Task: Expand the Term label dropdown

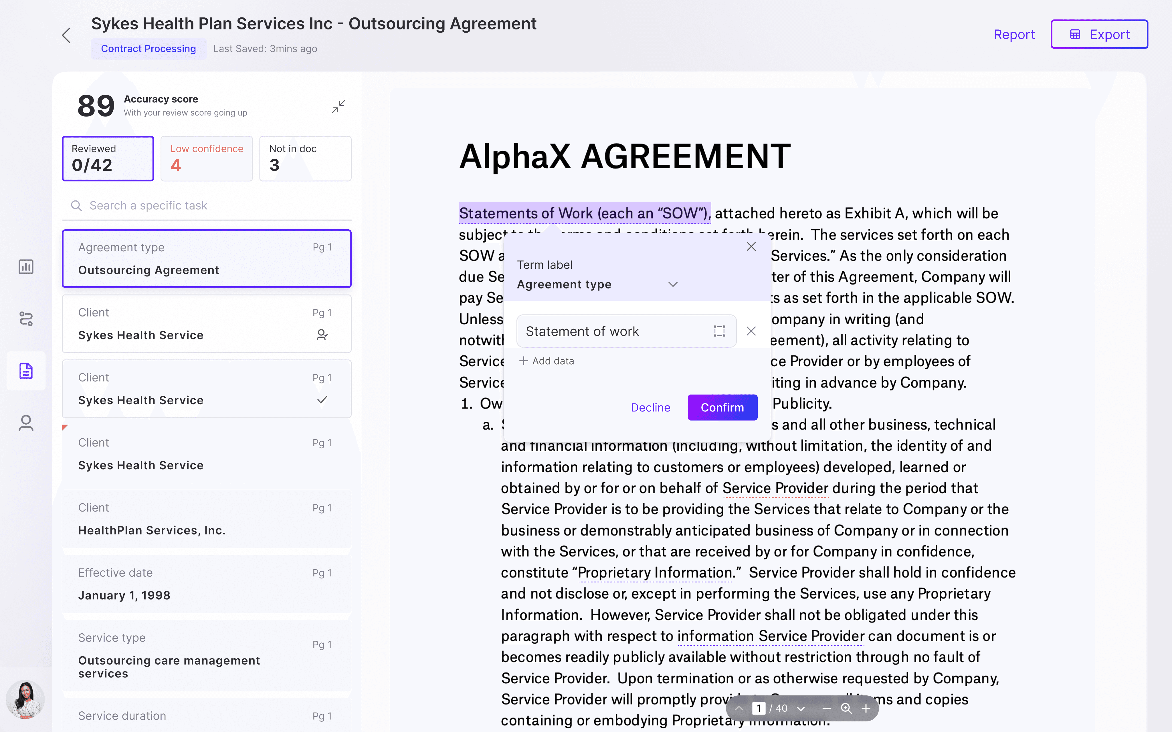Action: click(673, 284)
